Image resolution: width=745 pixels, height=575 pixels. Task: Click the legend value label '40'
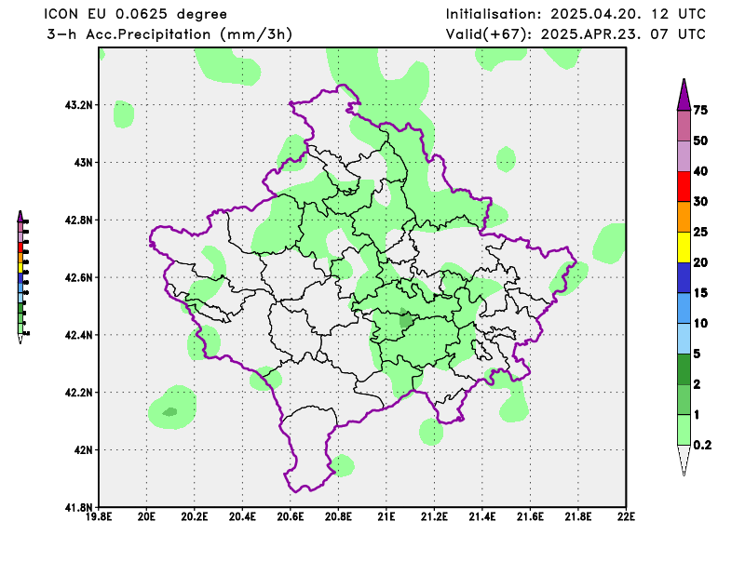tap(700, 171)
